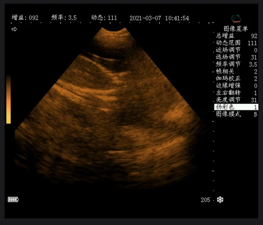Open the 频率调节 frequency selector

tap(230, 64)
